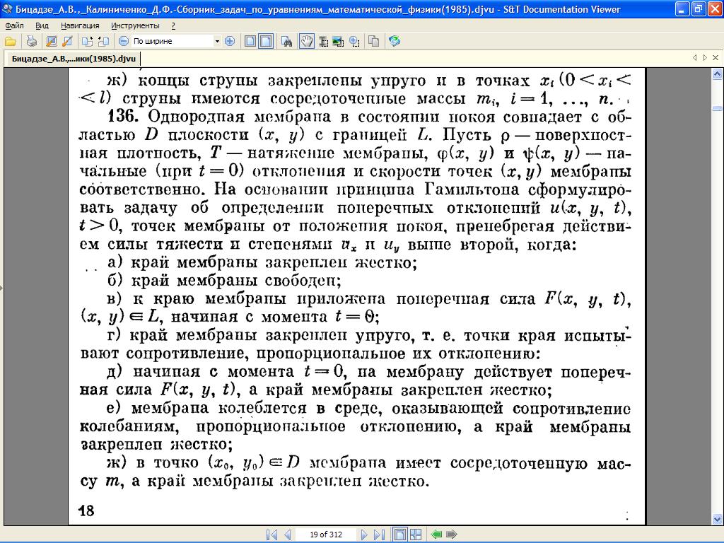724x543 pixels.
Task: Select the text selection tool
Action: (x=322, y=41)
